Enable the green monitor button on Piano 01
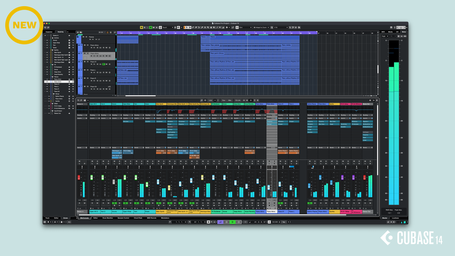455x256 pixels. [104, 64]
